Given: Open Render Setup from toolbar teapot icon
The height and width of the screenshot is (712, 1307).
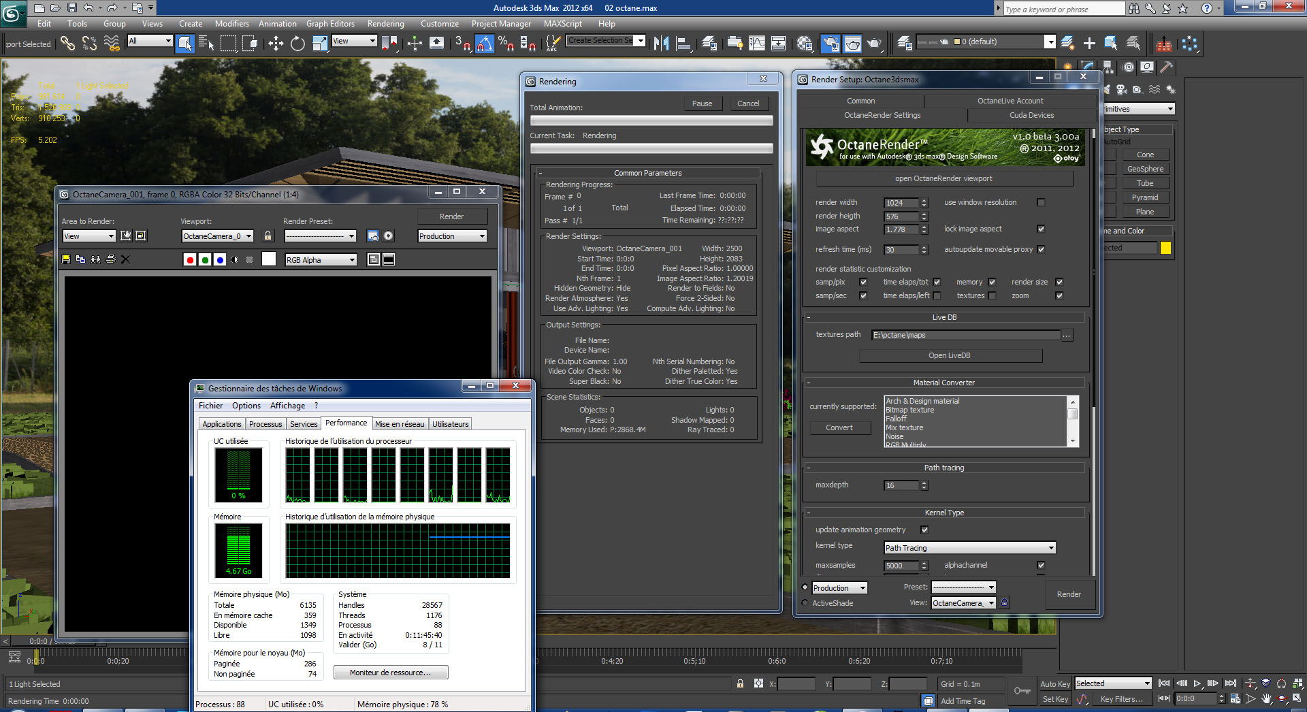Looking at the screenshot, I should click(x=830, y=44).
